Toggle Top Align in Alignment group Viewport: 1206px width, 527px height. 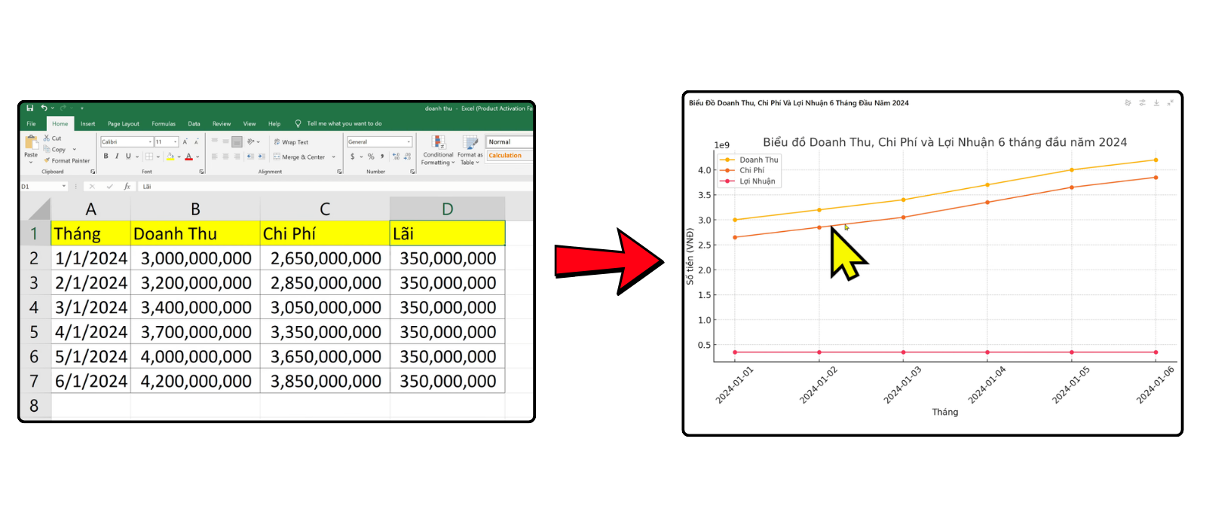(x=215, y=142)
